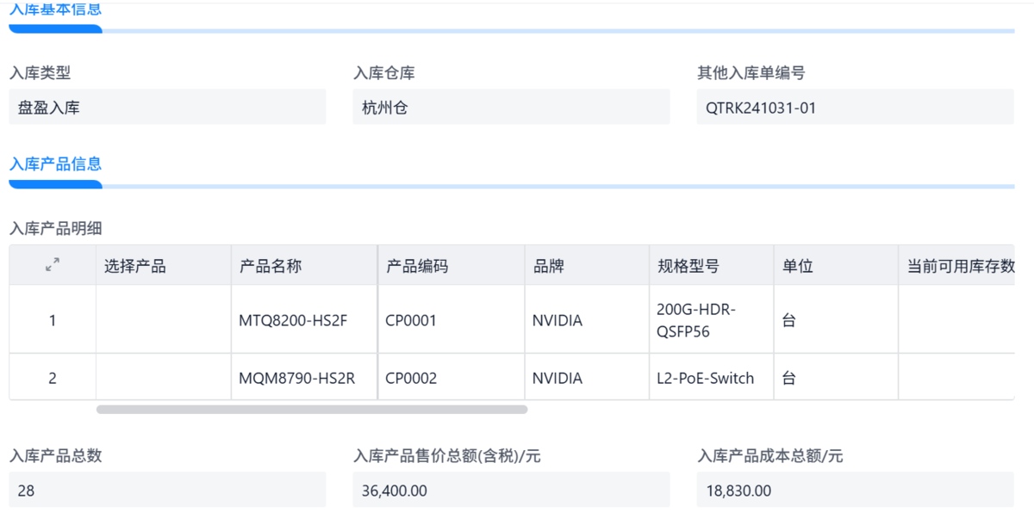Select the 选择产品 cell in row 2
This screenshot has width=1034, height=525.
[164, 378]
